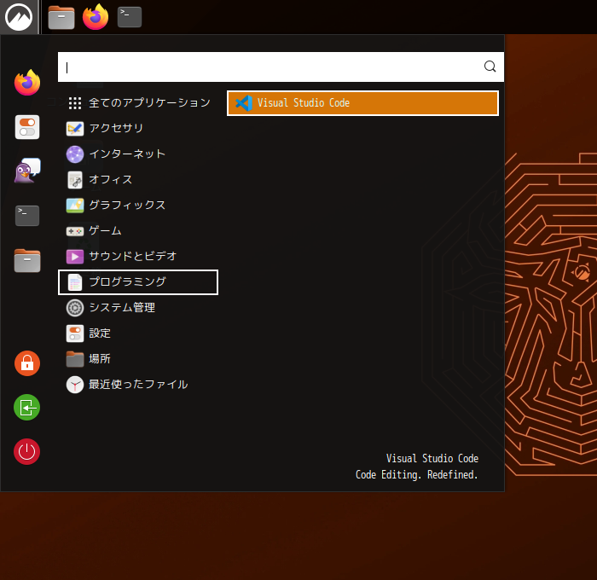
Task: Click the sound and video play icon
Action: click(75, 257)
